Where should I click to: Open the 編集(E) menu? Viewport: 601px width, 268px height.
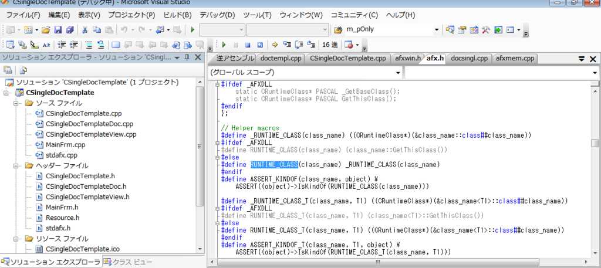pyautogui.click(x=59, y=15)
